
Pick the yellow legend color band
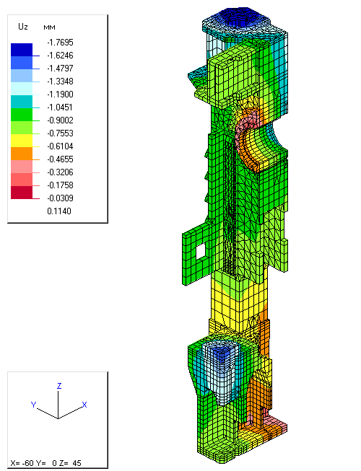click(22, 140)
